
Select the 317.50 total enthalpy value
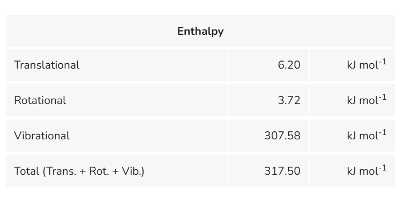pos(282,171)
